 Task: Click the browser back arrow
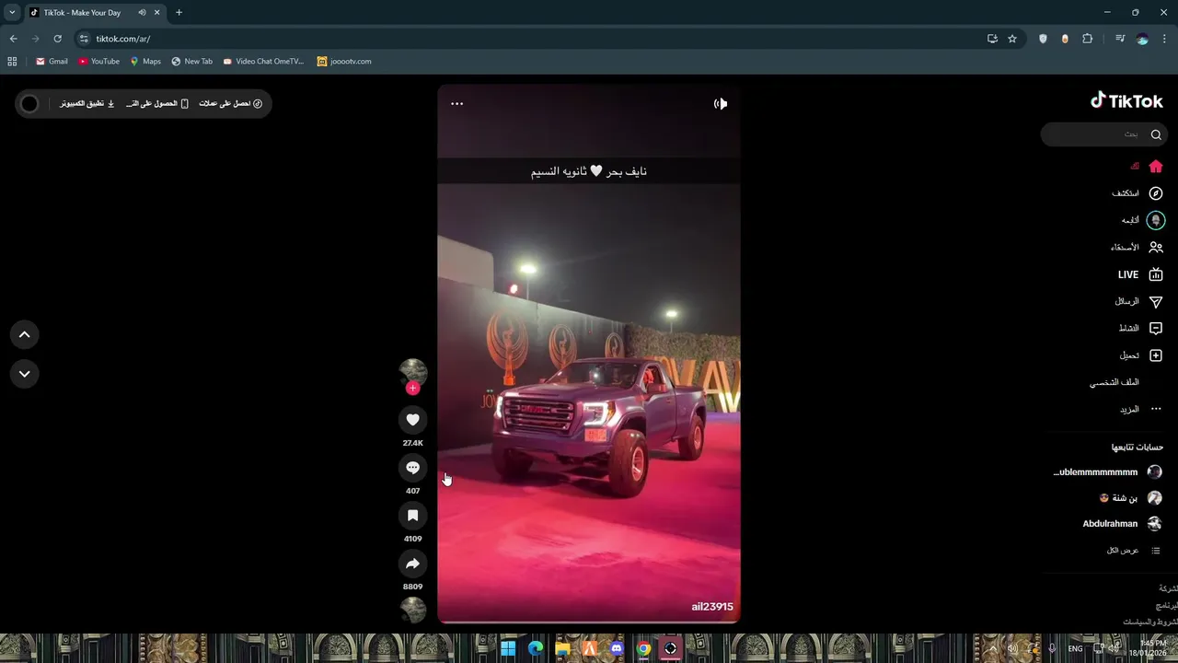coord(13,39)
